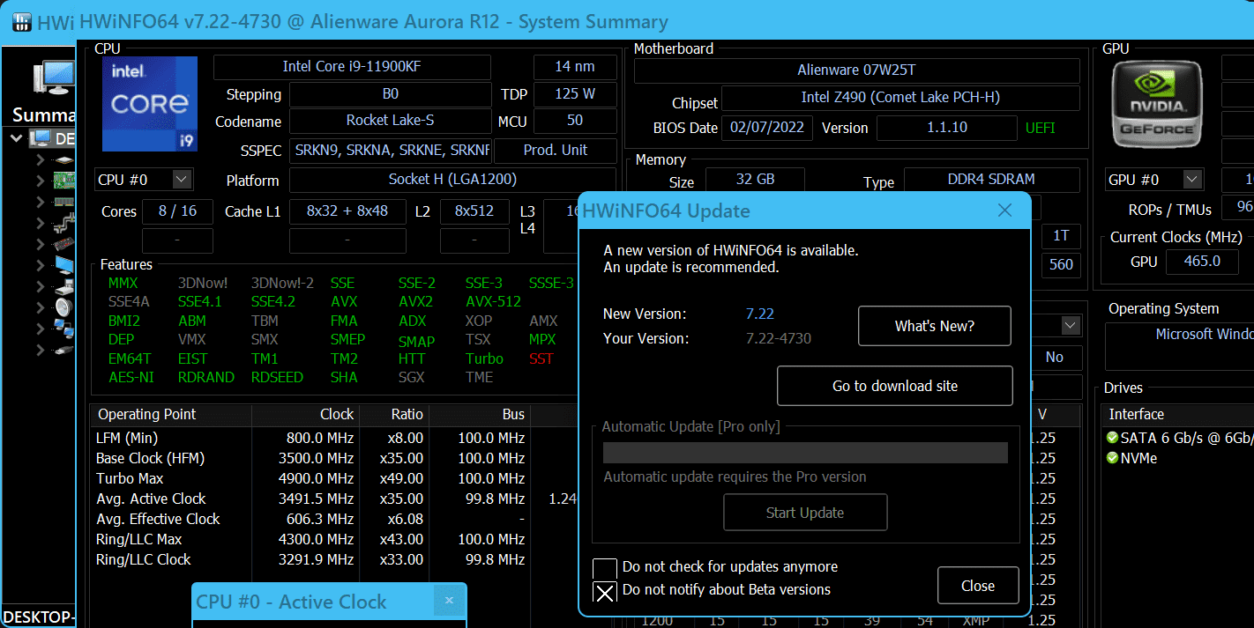The image size is (1254, 628).
Task: Expand the Video Adapter tree node
Action: point(40,244)
